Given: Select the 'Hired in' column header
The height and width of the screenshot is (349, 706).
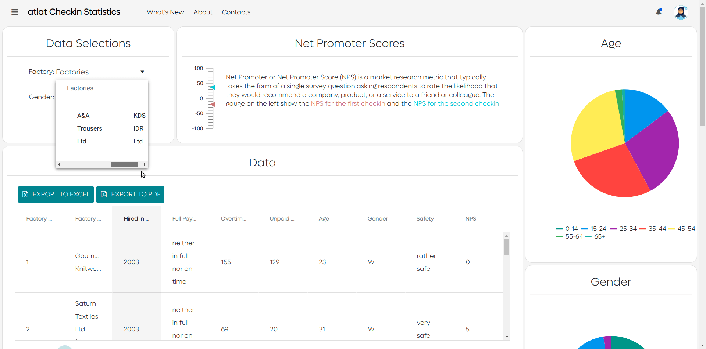Looking at the screenshot, I should tap(136, 218).
